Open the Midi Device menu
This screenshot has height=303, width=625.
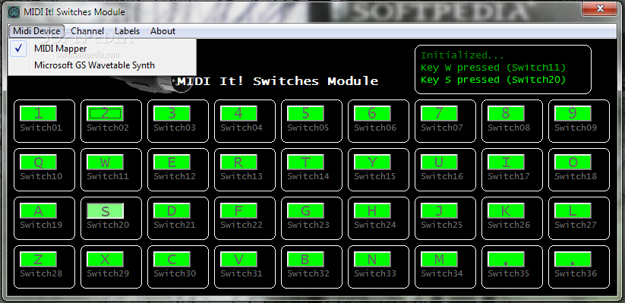(x=36, y=31)
